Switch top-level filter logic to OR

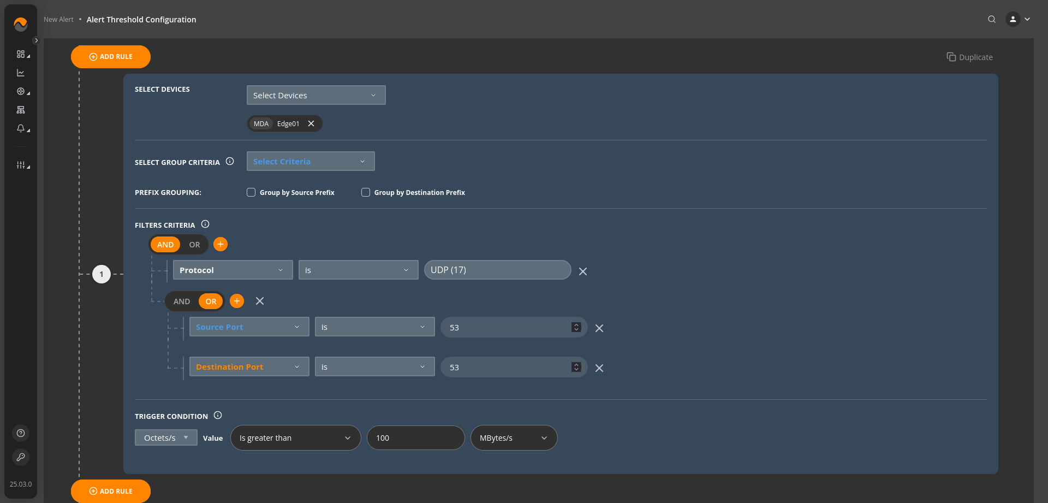(x=194, y=245)
